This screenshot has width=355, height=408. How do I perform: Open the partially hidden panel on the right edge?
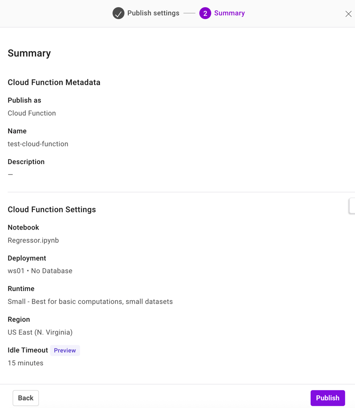[x=353, y=206]
